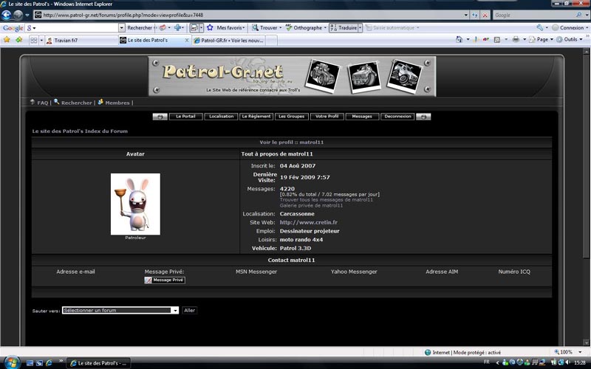Open the Votre Profil forum menu
Viewport: 591px width, 369px height.
(x=327, y=117)
